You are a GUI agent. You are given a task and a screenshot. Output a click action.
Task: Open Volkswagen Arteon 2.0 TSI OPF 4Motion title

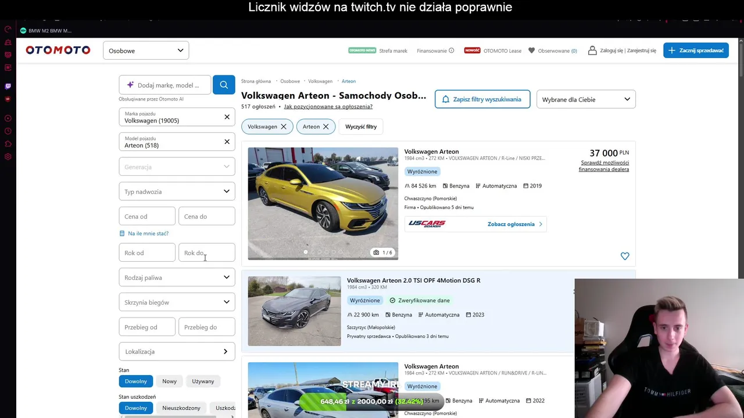[x=414, y=280]
